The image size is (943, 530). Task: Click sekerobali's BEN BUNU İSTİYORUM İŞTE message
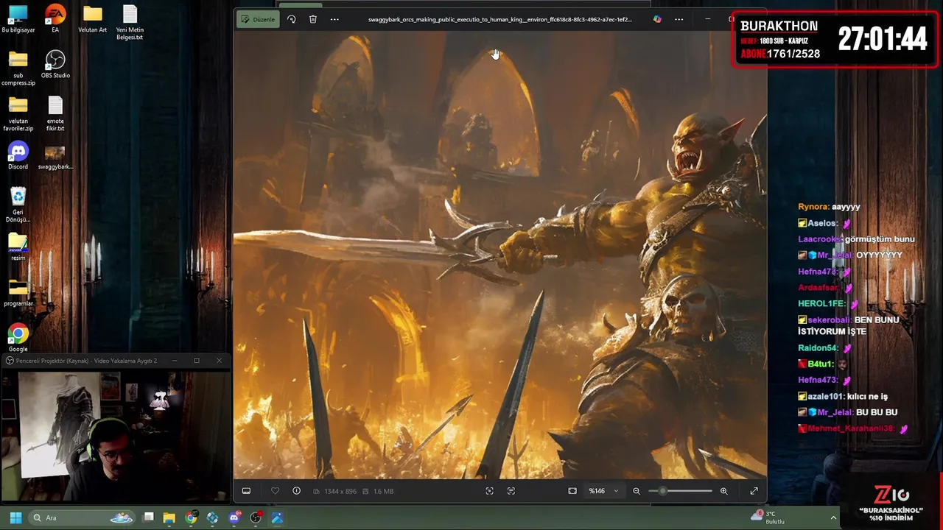(x=848, y=326)
